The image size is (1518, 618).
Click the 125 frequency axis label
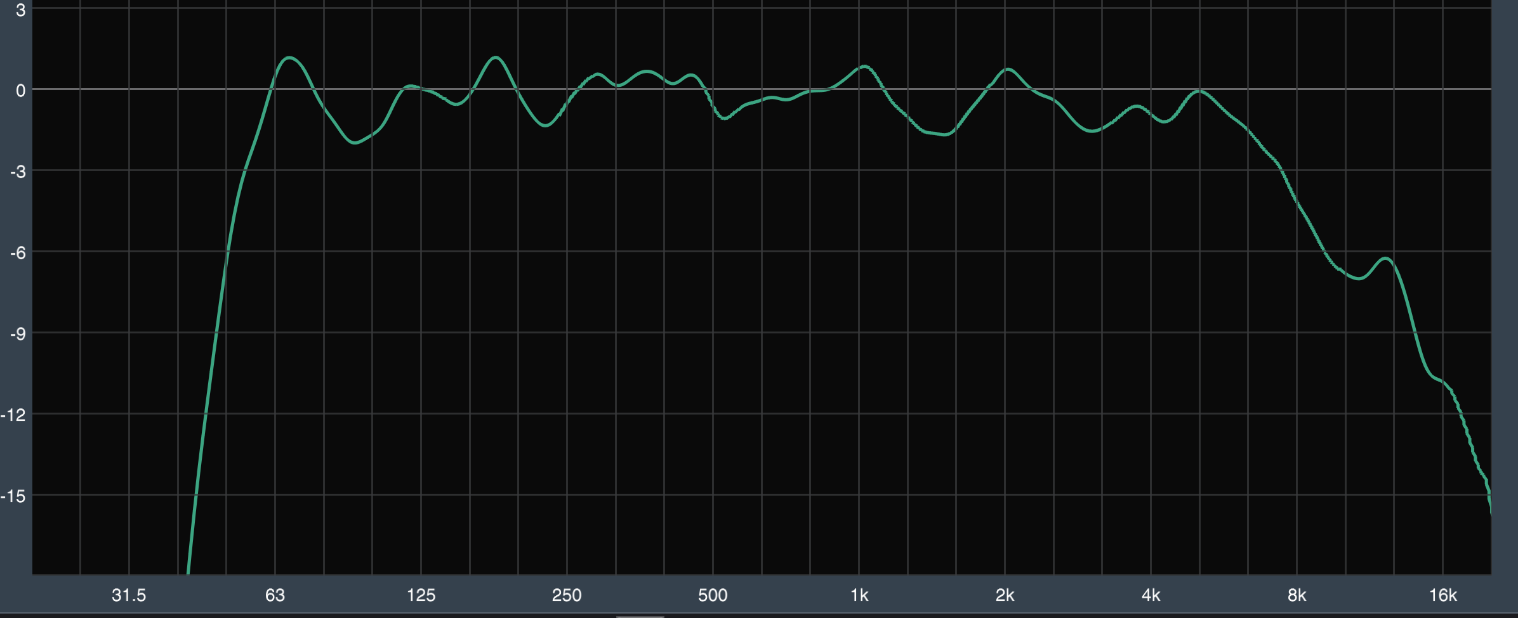click(421, 595)
